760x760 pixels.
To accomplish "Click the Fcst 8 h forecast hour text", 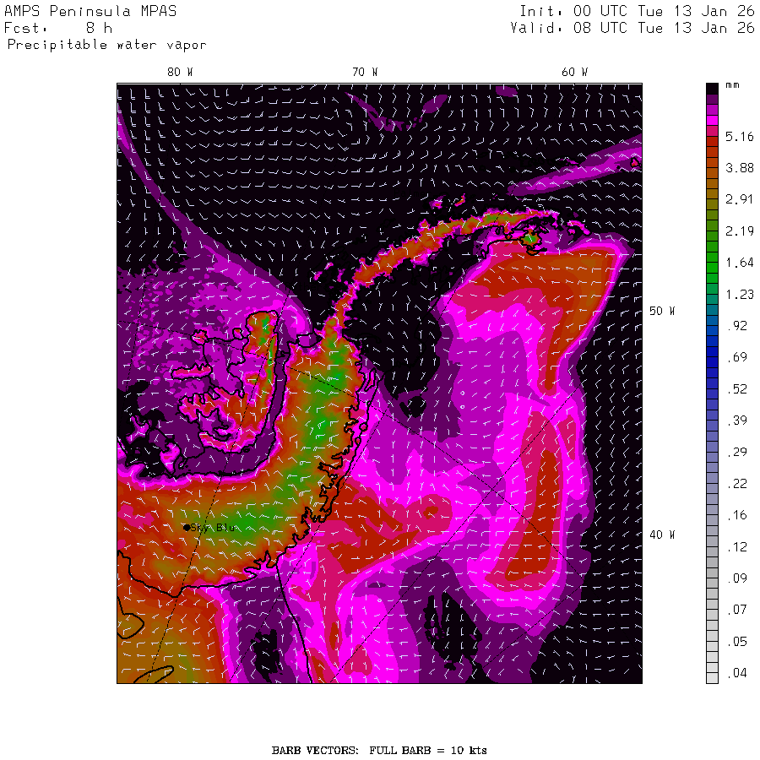I will [58, 28].
